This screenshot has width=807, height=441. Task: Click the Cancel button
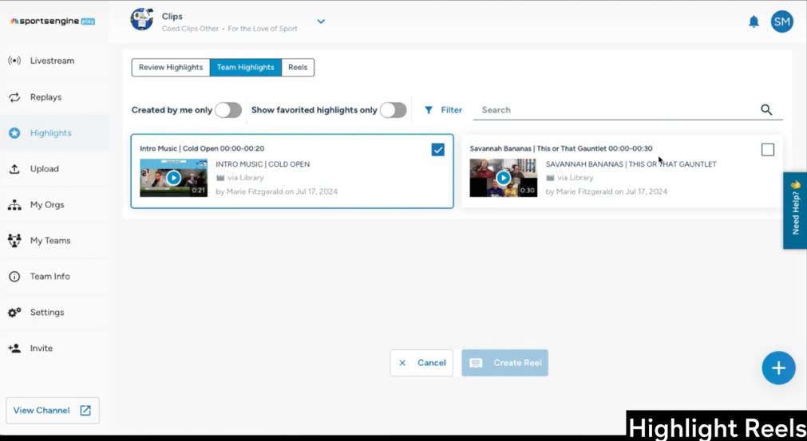coord(421,363)
